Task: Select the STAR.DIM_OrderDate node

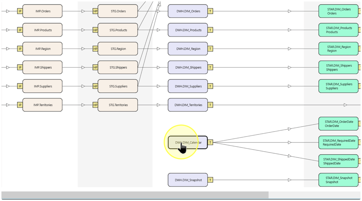Action: 338,124
